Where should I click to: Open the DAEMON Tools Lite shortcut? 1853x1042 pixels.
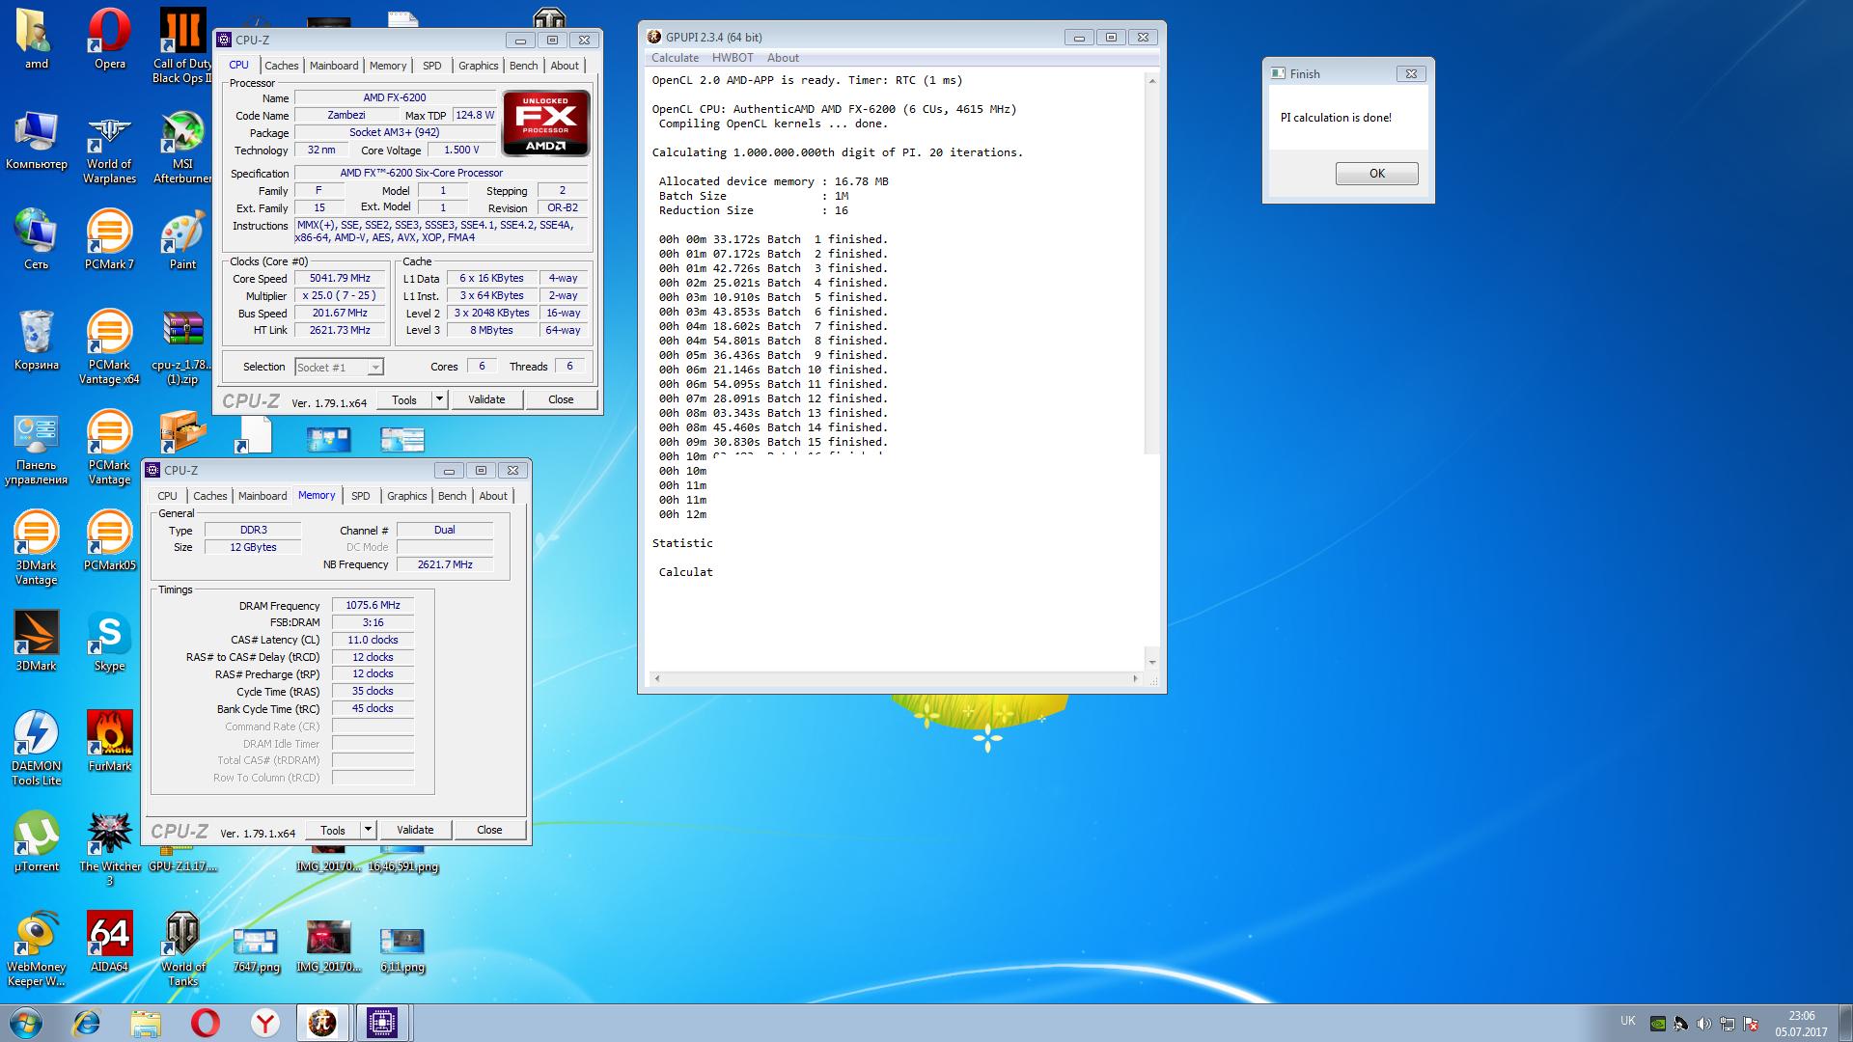tap(36, 749)
